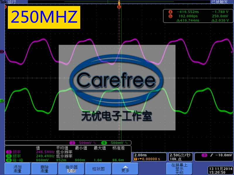Image resolution: width=234 pixels, height=175 pixels.
Task: Select channel 4 badge of 249.4MHz measurement
Action: [9, 156]
